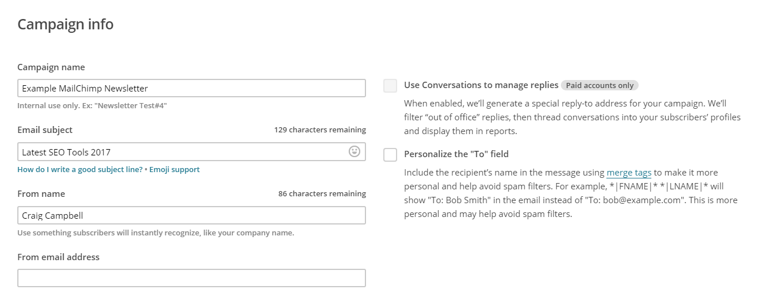Click the "Campaign name" field label
Image resolution: width=777 pixels, height=297 pixels.
[x=51, y=67]
